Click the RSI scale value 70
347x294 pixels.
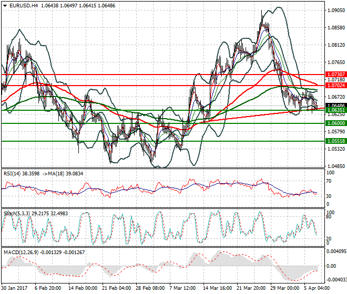coord(329,181)
